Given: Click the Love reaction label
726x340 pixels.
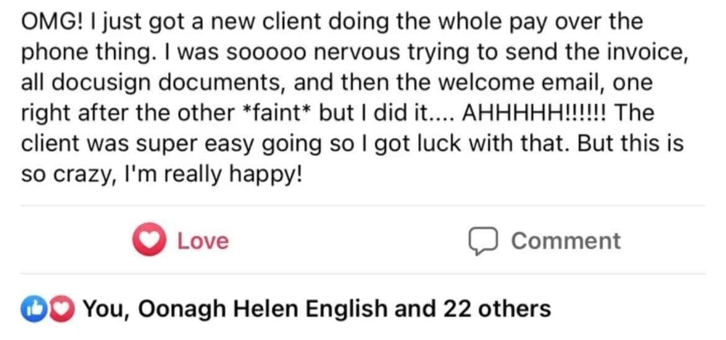Looking at the screenshot, I should point(203,241).
